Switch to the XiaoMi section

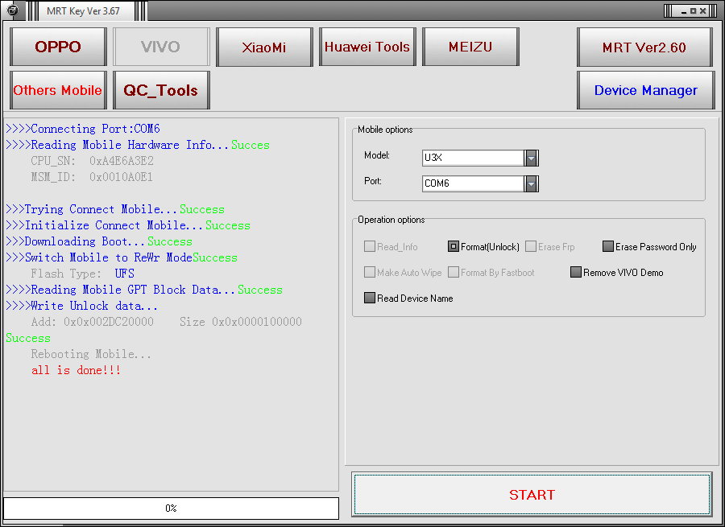click(263, 47)
